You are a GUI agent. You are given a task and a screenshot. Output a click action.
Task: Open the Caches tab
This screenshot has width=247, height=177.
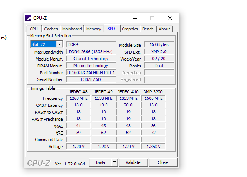pos(51,29)
